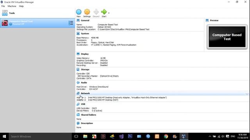Select the Compputer Based Test VM
The image size is (250, 140).
point(37,23)
